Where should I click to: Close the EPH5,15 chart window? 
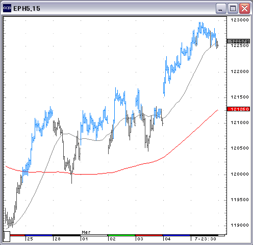[244, 8]
